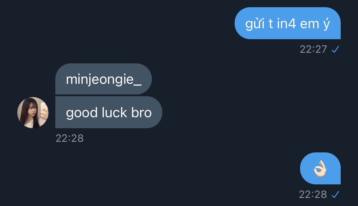This screenshot has width=358, height=206.
Task: Click the letter "ý" ending the sent message
Action: 326,24
